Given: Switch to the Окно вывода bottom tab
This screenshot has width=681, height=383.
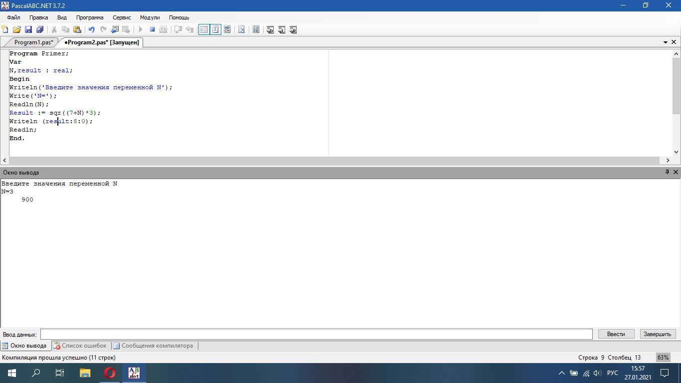Looking at the screenshot, I should coord(24,346).
